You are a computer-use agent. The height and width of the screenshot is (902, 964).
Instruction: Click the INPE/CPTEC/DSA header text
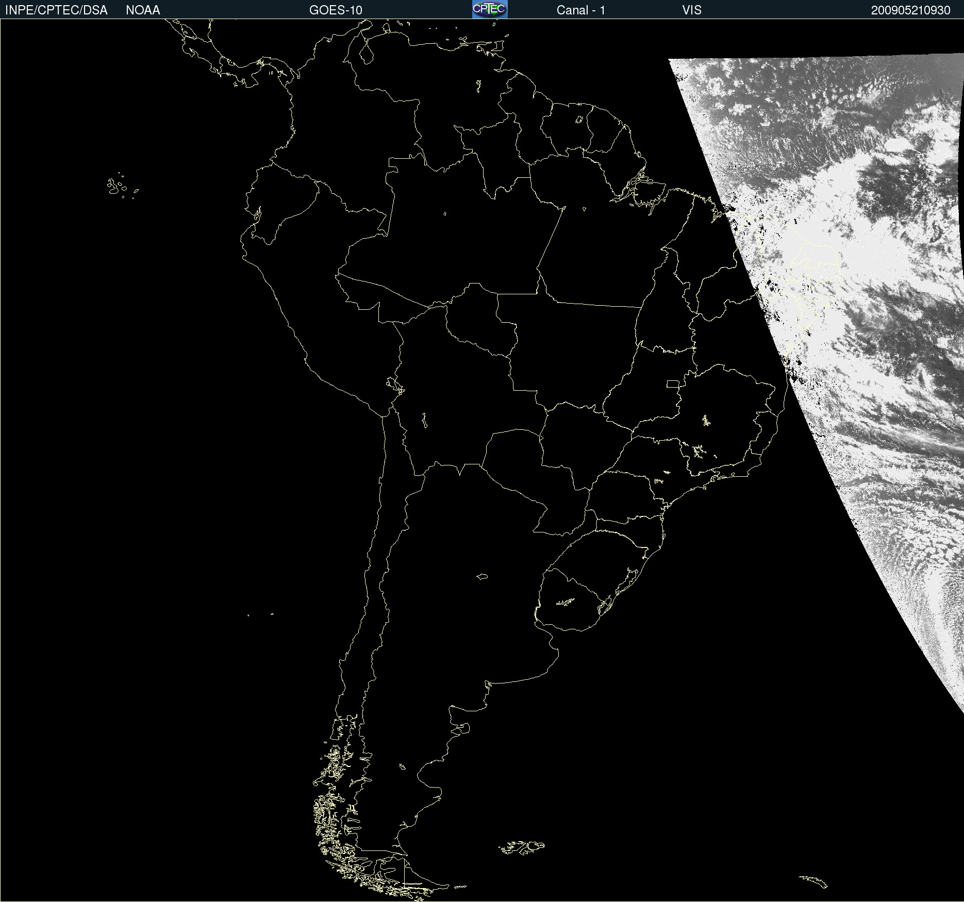pos(56,10)
